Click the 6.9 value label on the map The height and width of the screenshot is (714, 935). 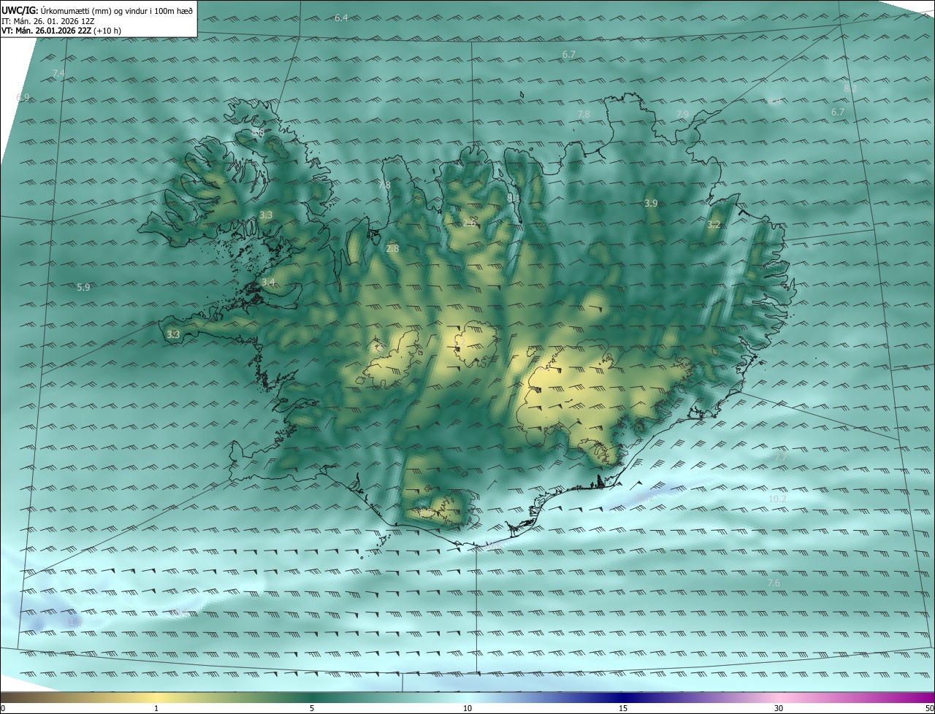(x=23, y=97)
